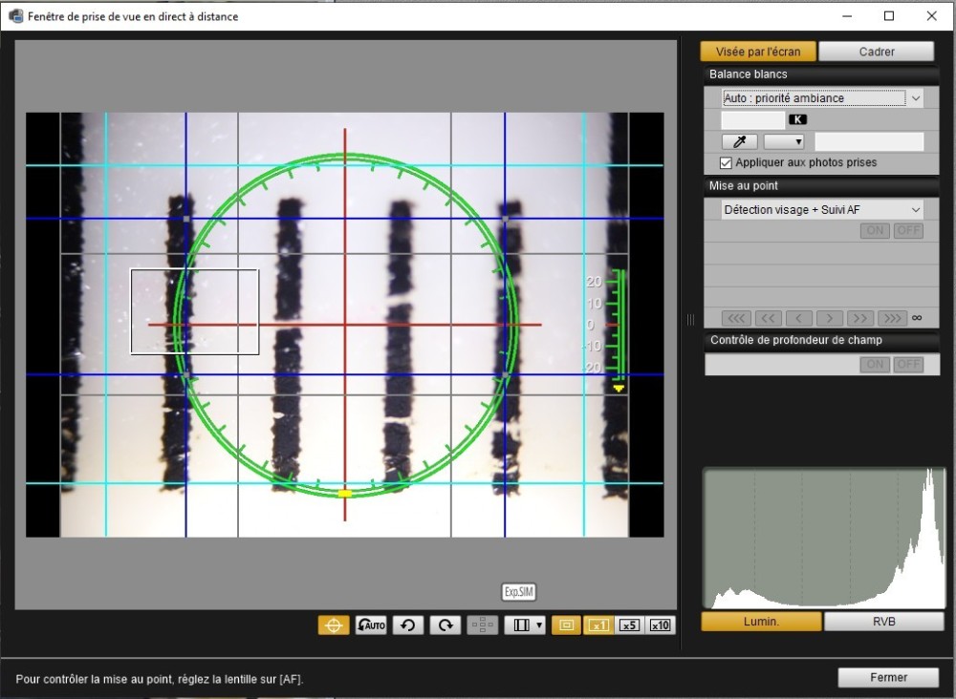This screenshot has height=699, width=956.
Task: Click the color temperature field beside K
Action: [753, 120]
